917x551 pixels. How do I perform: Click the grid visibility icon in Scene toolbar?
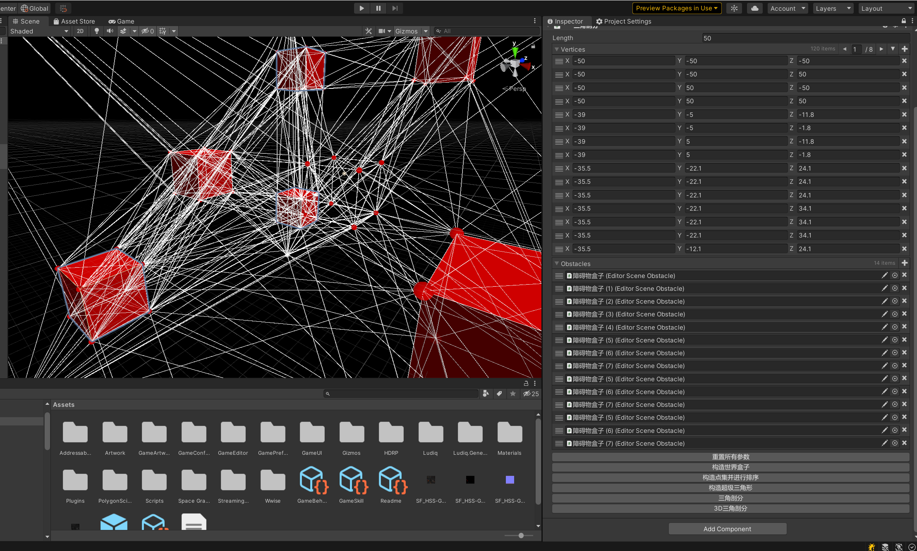(x=163, y=31)
